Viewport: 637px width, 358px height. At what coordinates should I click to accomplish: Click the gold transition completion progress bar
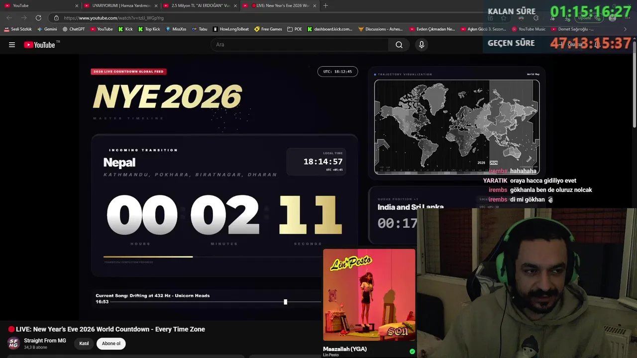[x=148, y=257]
